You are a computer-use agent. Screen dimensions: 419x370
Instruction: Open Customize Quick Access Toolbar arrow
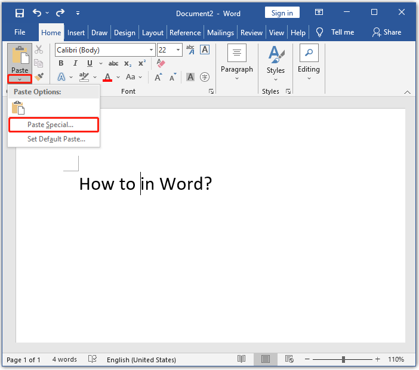[x=78, y=13]
